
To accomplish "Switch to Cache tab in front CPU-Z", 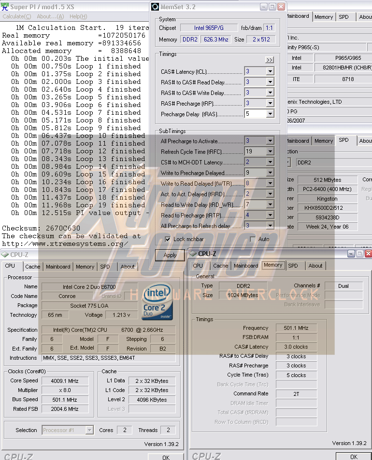I will click(x=220, y=266).
